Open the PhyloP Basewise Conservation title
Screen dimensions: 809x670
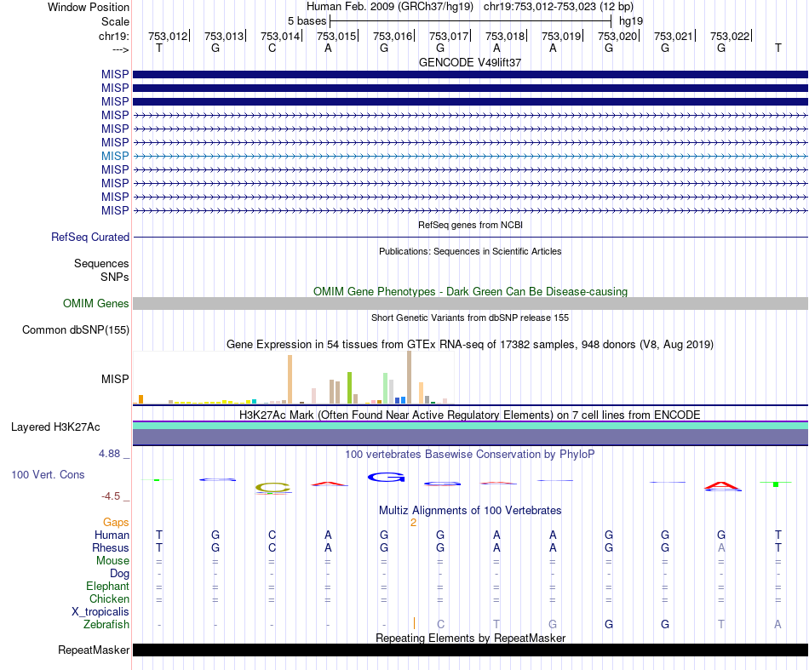470,455
